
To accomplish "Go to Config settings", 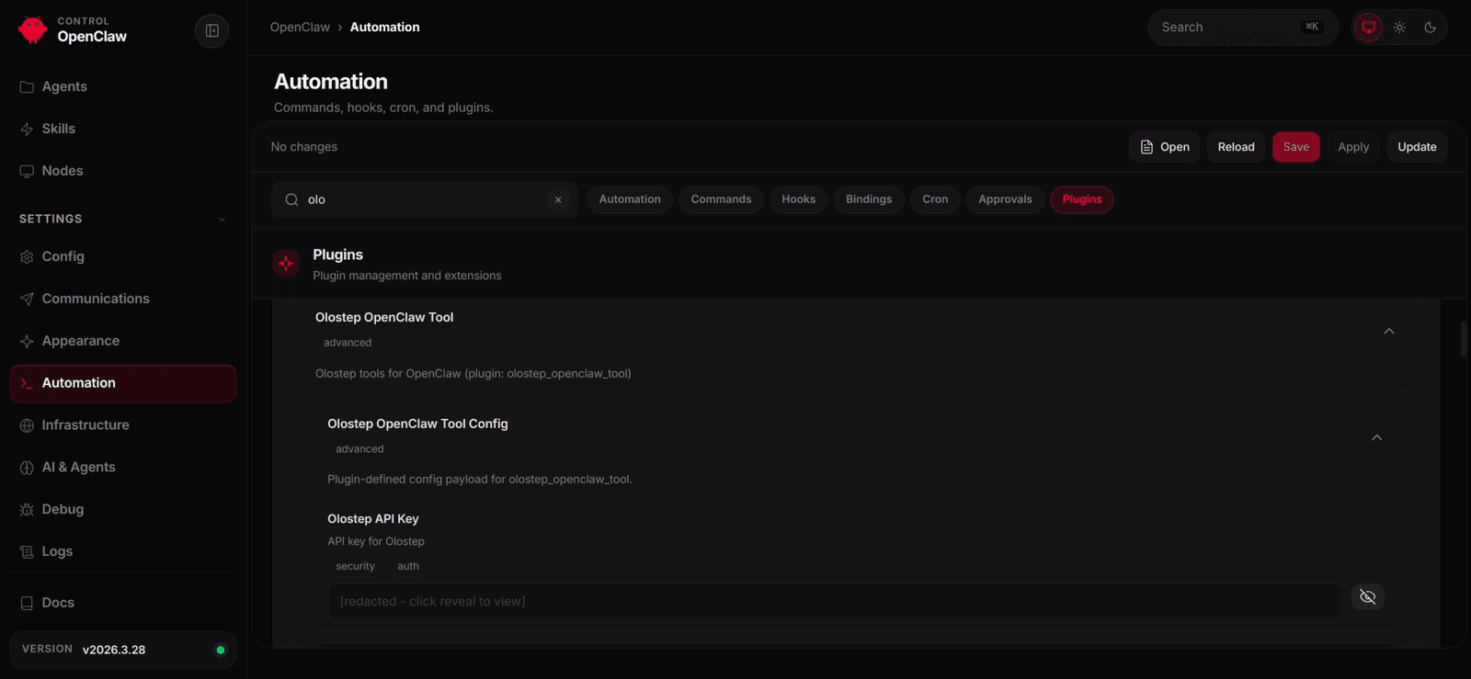I will pos(123,256).
